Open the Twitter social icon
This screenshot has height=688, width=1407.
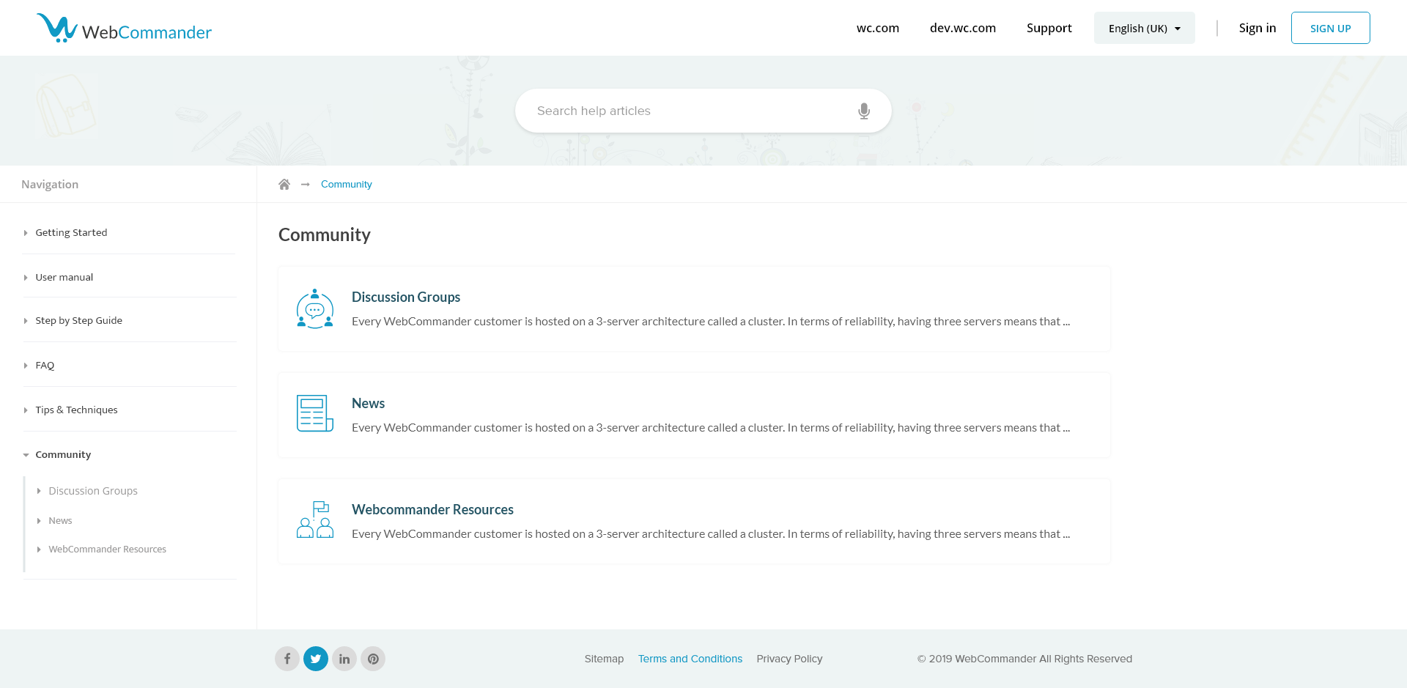tap(316, 659)
